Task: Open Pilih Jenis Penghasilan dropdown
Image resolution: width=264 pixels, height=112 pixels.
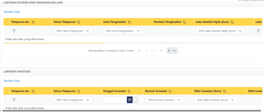Action: click(123, 31)
